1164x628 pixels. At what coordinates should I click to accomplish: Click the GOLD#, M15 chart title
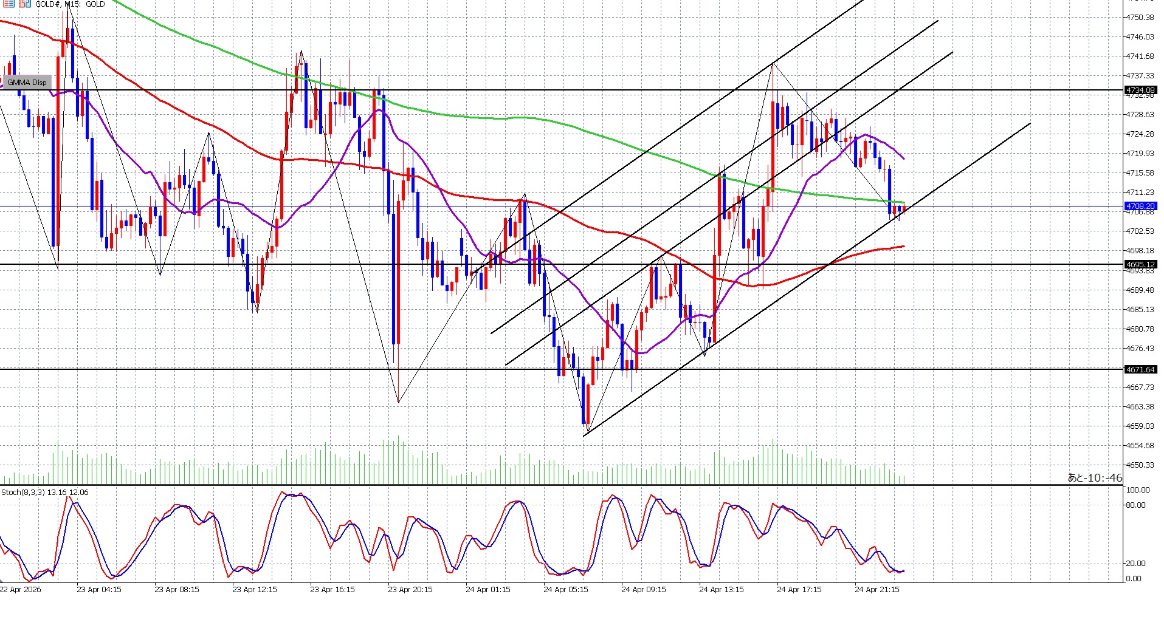70,4
